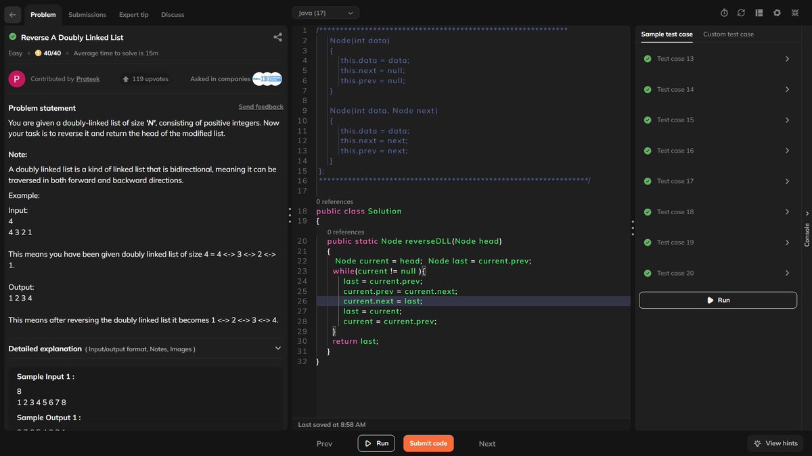Click the right panel resize handle dots
Viewport: 812px width, 456px height.
pos(632,228)
